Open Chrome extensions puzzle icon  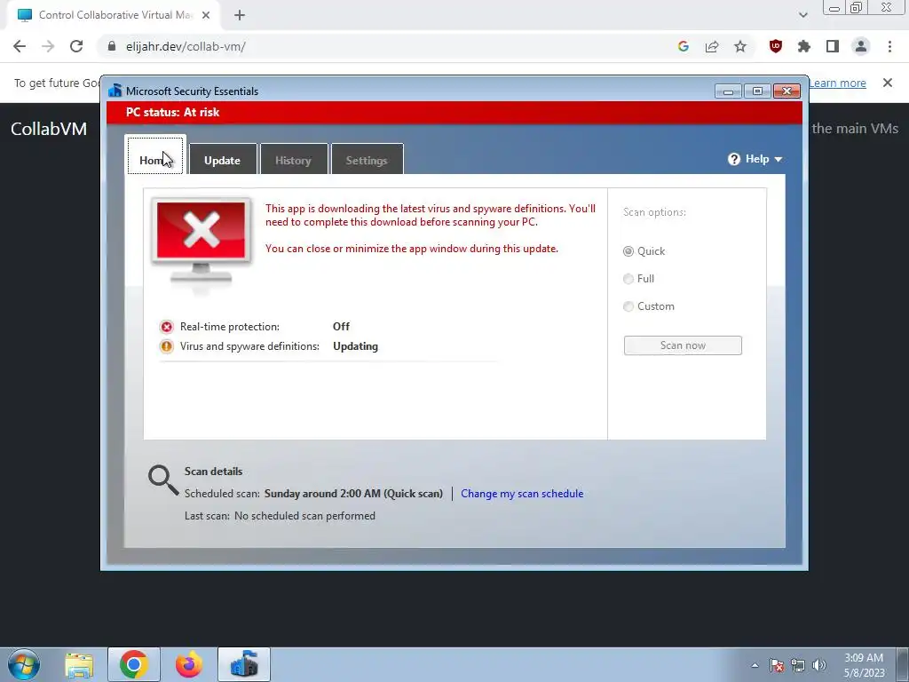(x=804, y=46)
